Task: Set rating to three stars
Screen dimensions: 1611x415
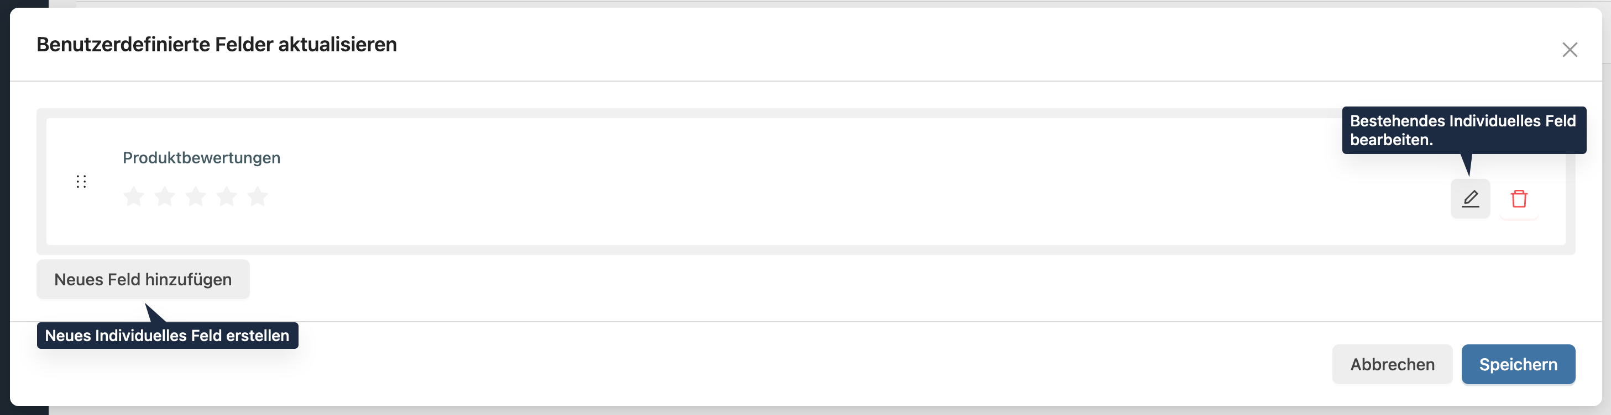Action: (196, 196)
